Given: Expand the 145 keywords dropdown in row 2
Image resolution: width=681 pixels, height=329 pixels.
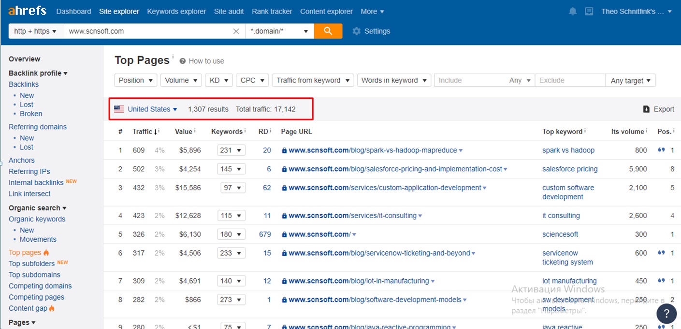Looking at the screenshot, I should click(231, 169).
